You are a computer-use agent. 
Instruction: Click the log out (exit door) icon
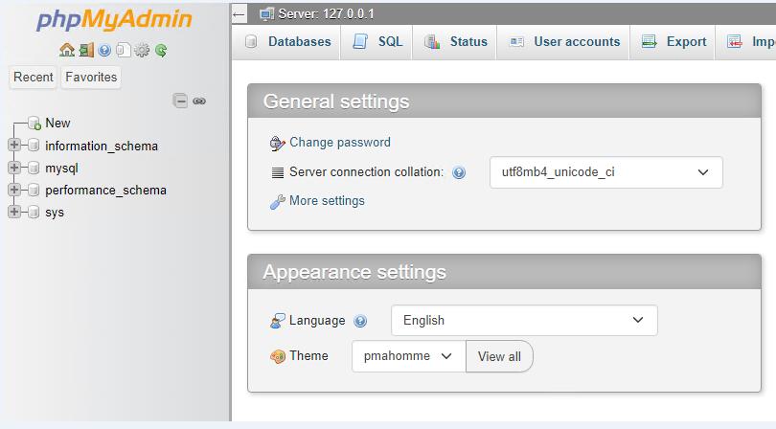pyautogui.click(x=85, y=50)
